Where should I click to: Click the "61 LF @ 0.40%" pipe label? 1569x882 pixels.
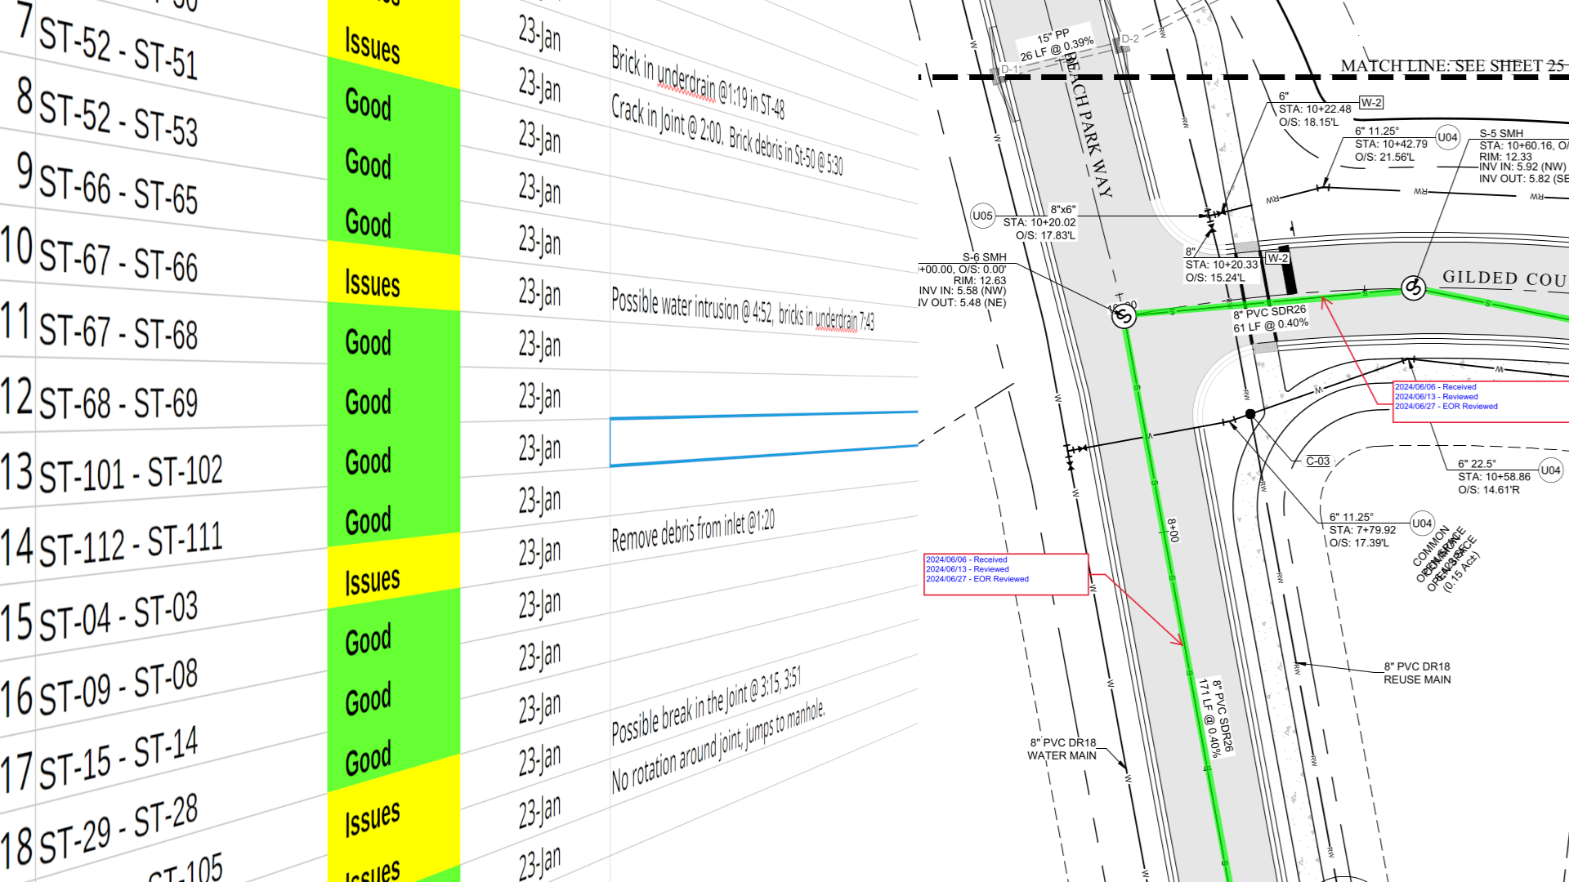pos(1271,326)
